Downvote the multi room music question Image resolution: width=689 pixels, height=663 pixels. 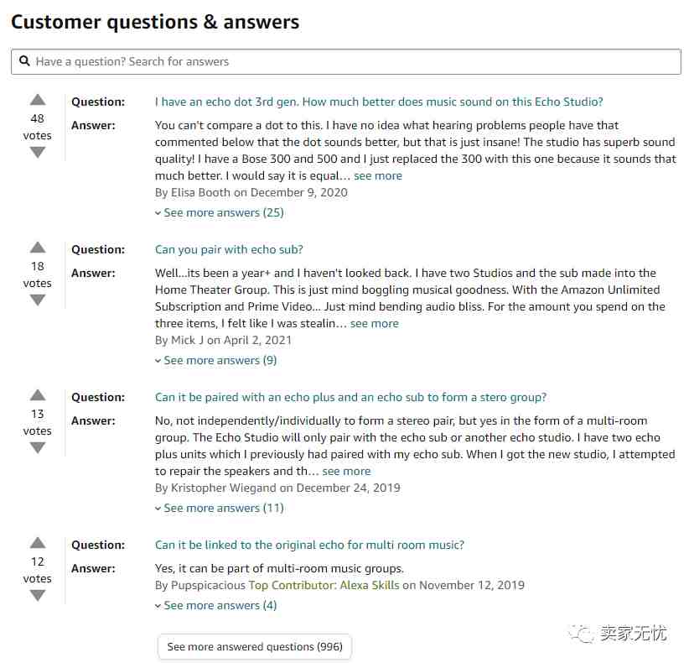(x=38, y=596)
